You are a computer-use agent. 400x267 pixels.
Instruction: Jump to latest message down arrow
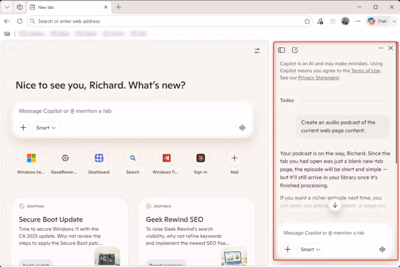pos(335,205)
